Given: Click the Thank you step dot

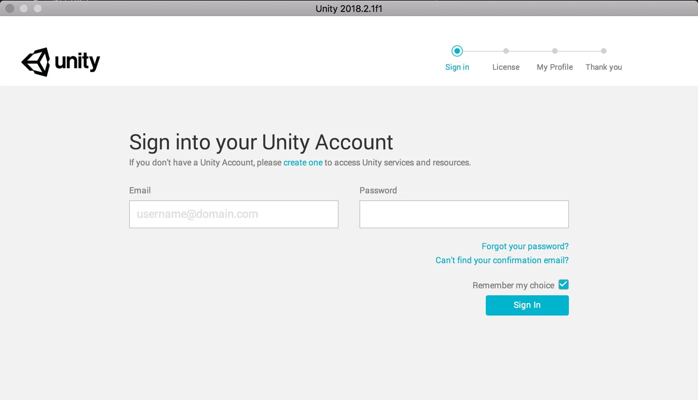Looking at the screenshot, I should (x=603, y=51).
